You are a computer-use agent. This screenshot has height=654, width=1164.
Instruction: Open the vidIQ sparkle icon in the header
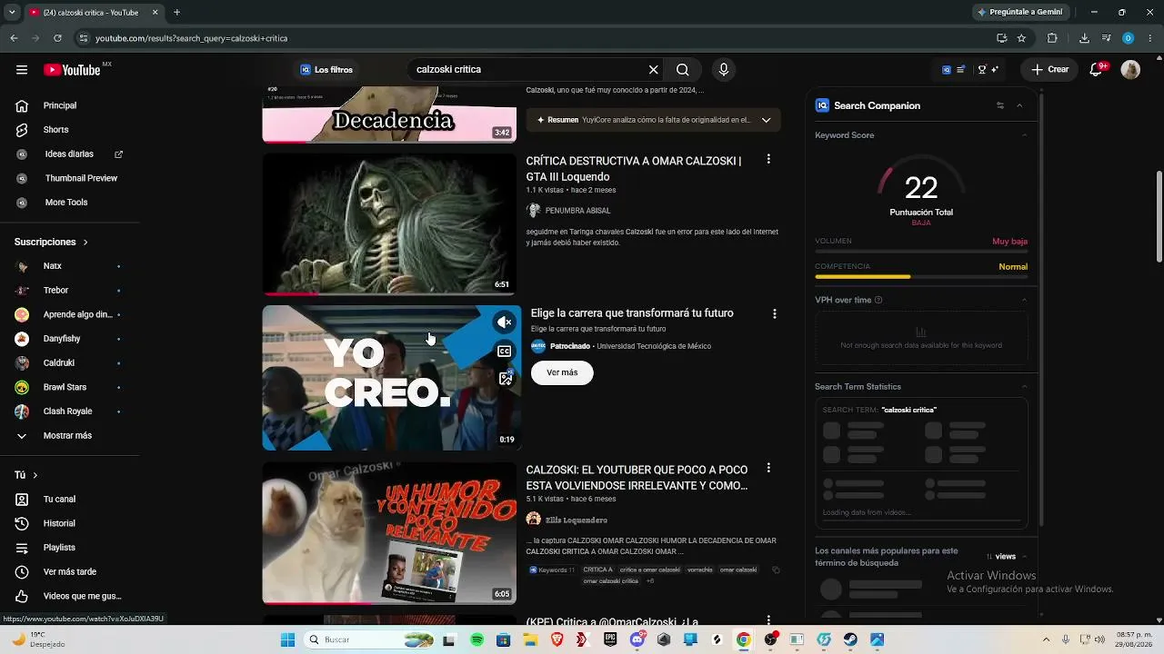coord(995,70)
